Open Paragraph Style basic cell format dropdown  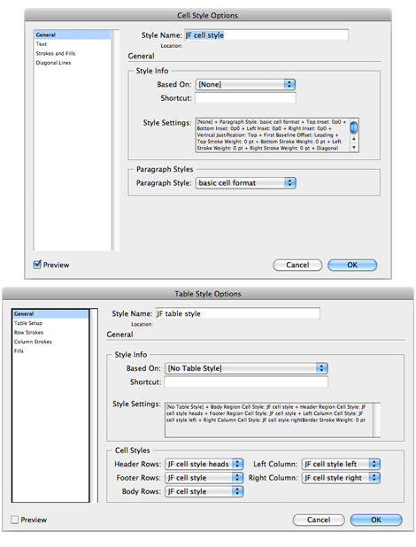point(246,183)
